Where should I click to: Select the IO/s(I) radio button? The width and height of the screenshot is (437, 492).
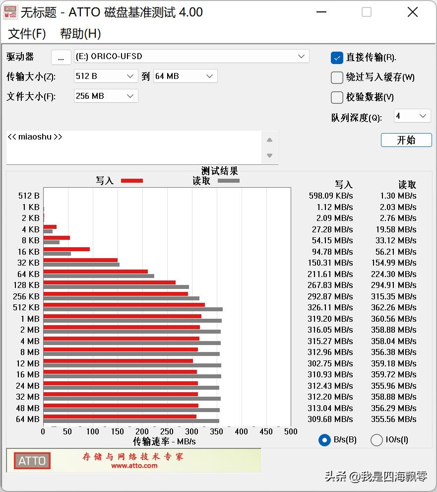pos(376,440)
